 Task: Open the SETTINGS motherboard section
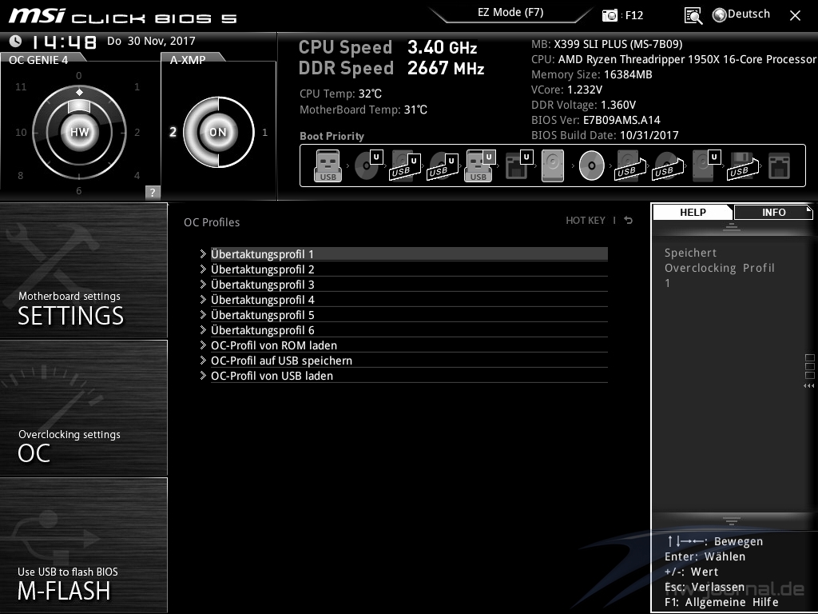(x=83, y=270)
